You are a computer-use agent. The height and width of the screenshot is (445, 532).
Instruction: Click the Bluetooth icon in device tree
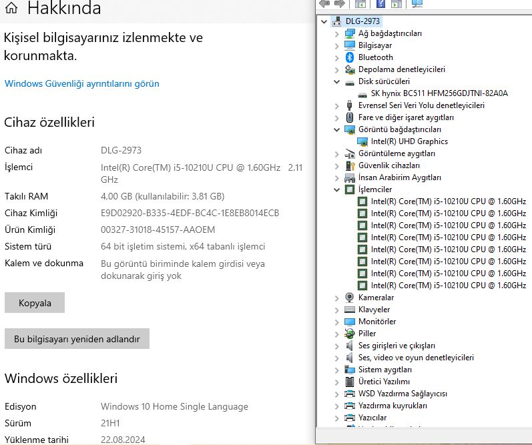click(350, 57)
